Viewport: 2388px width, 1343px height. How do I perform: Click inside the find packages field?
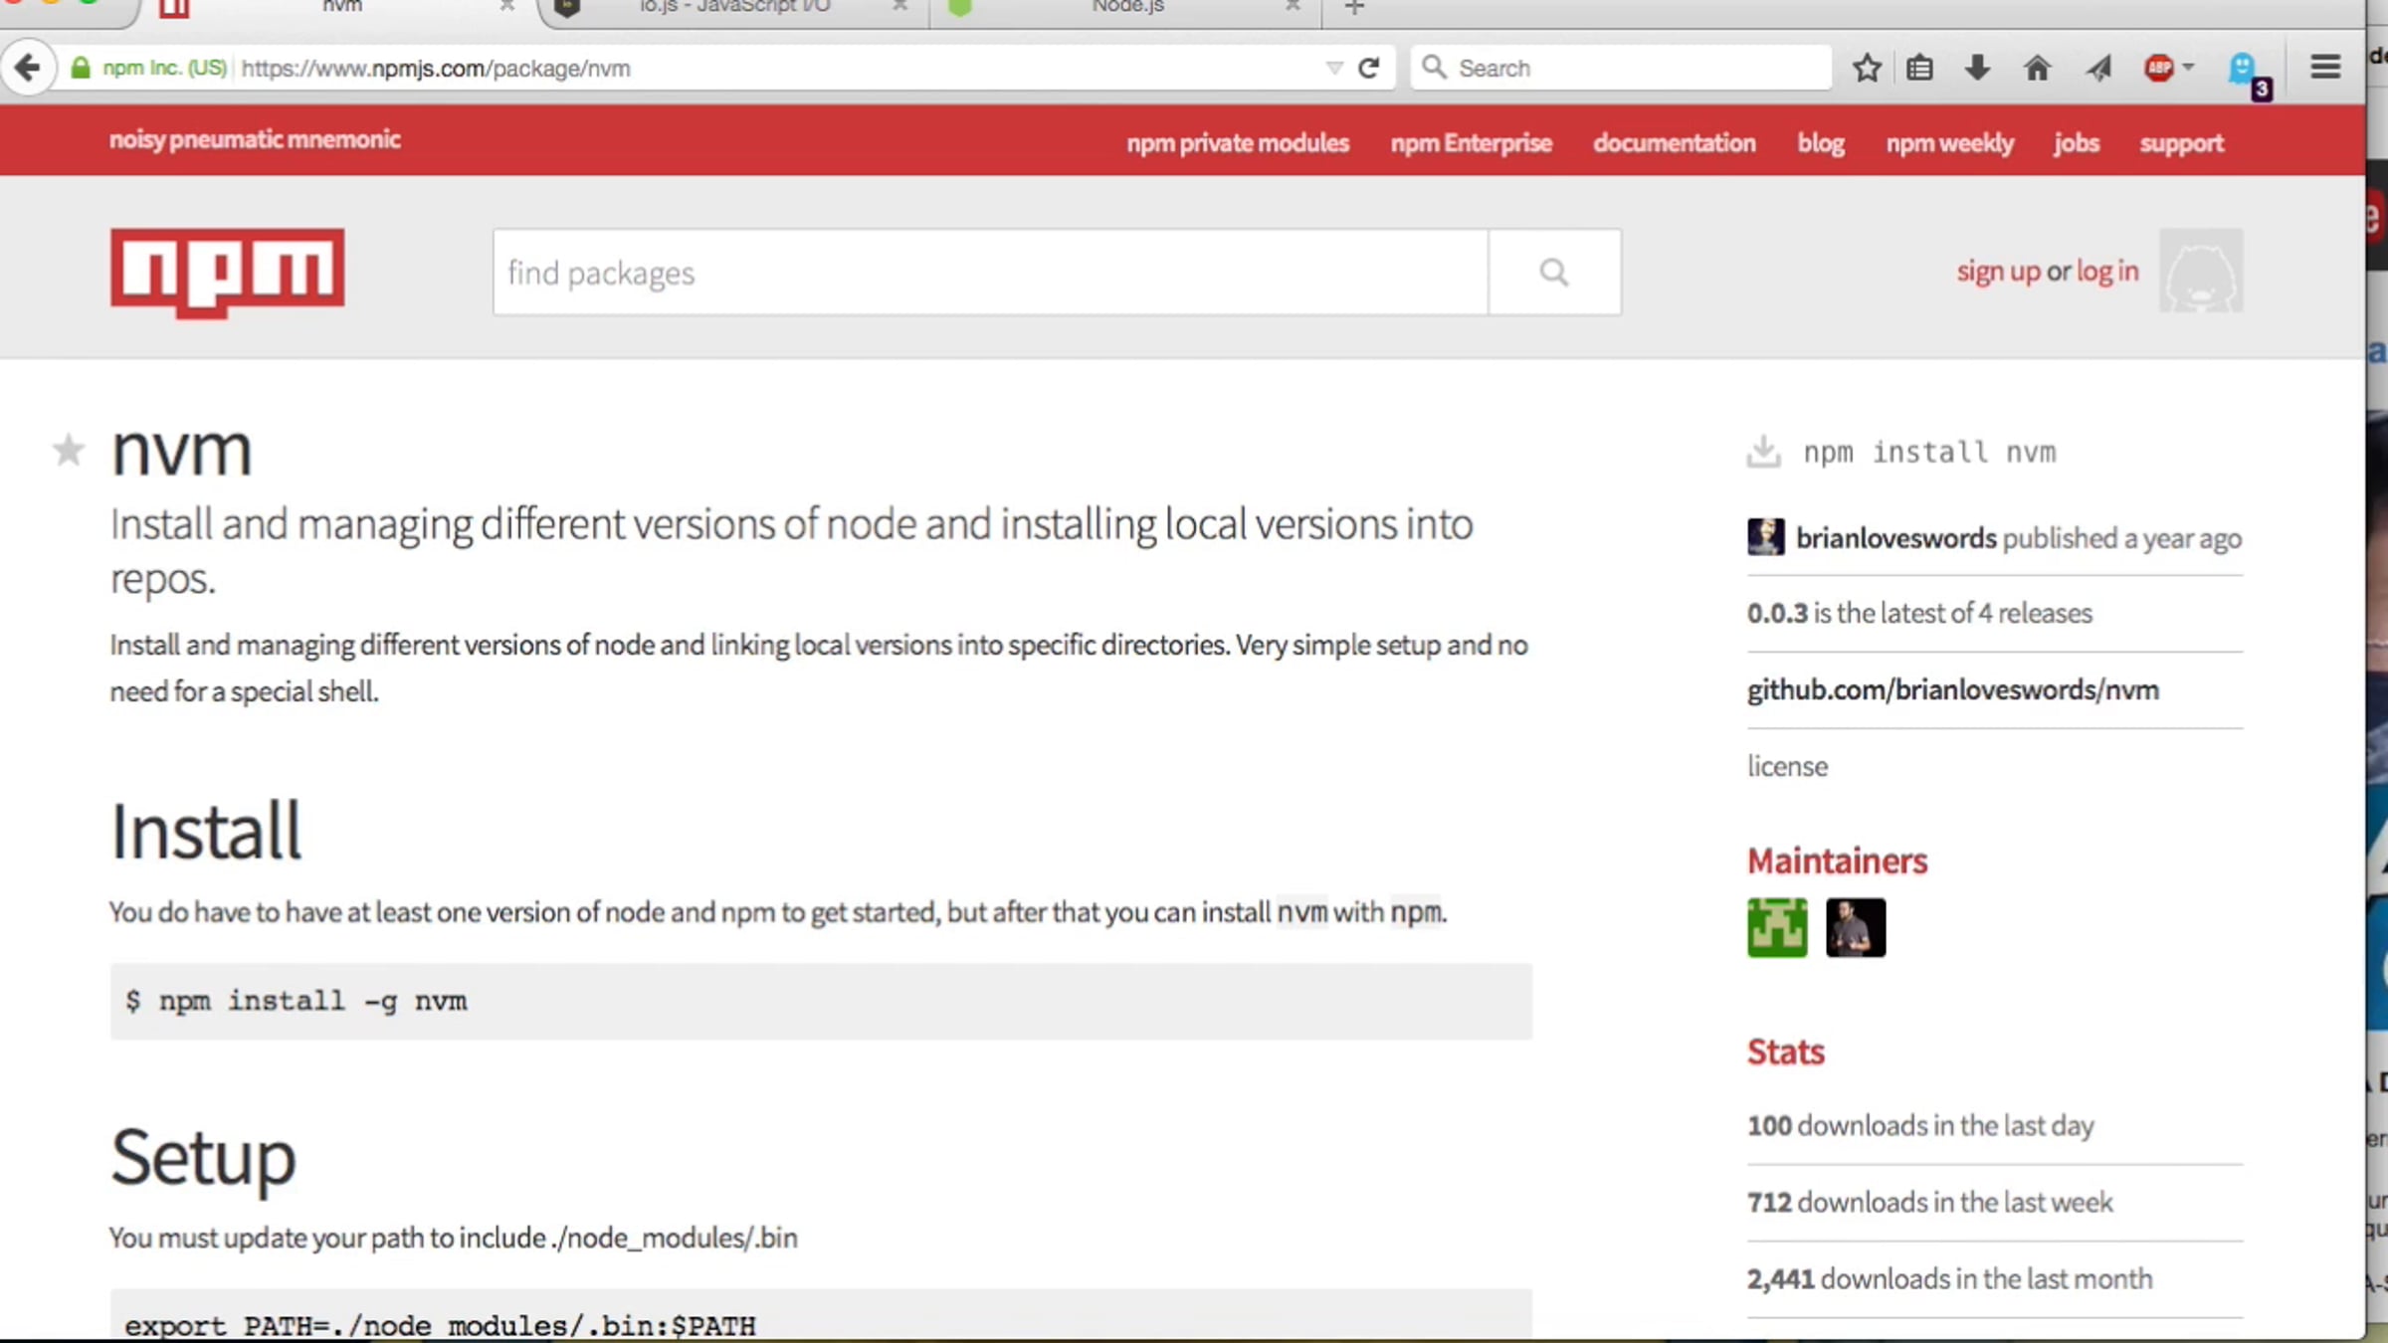coord(990,272)
